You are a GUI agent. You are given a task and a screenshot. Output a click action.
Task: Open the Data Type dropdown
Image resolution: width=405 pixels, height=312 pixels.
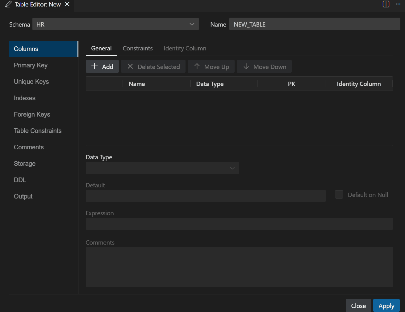point(162,168)
